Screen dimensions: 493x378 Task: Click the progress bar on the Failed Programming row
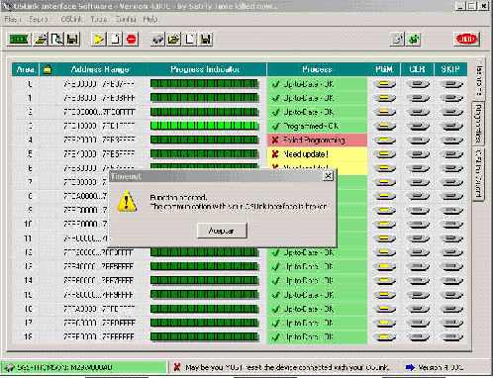click(x=204, y=140)
